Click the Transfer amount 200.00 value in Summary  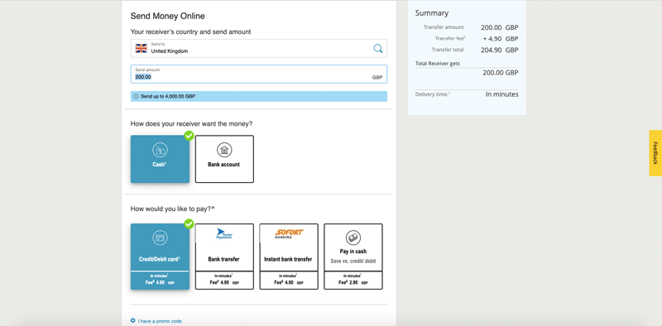[500, 28]
